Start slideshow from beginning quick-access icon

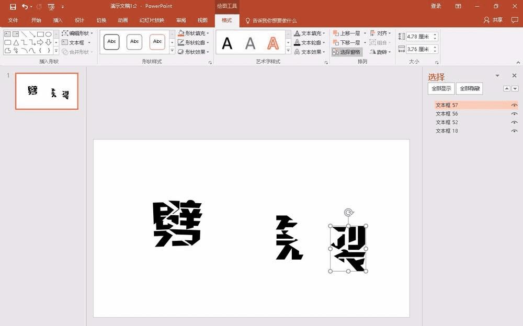(x=51, y=7)
